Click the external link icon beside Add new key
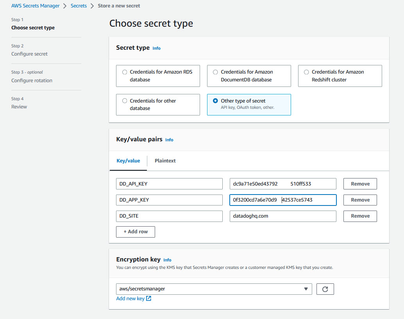 tap(148, 298)
